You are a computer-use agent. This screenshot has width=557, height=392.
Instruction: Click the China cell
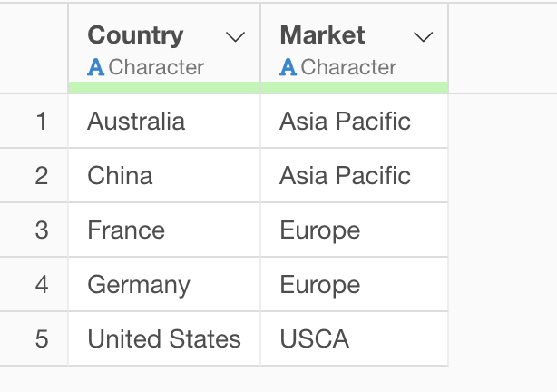click(x=121, y=176)
